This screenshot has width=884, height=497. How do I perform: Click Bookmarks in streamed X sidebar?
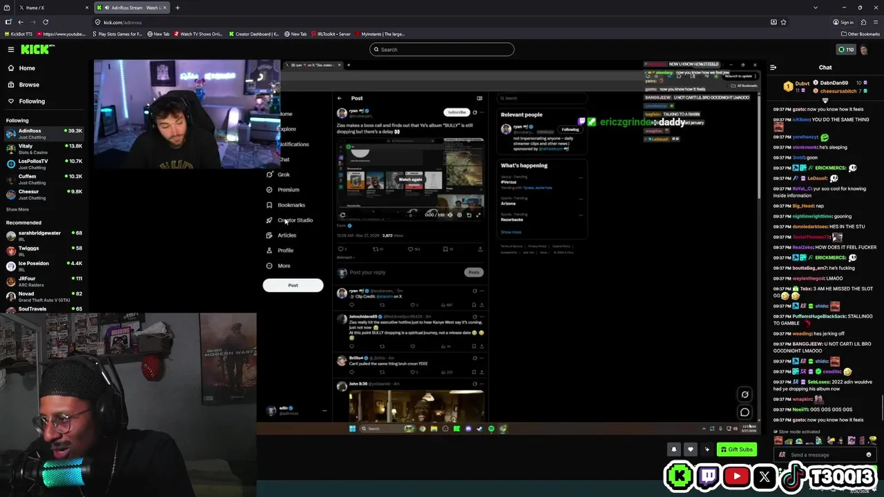[x=286, y=205]
